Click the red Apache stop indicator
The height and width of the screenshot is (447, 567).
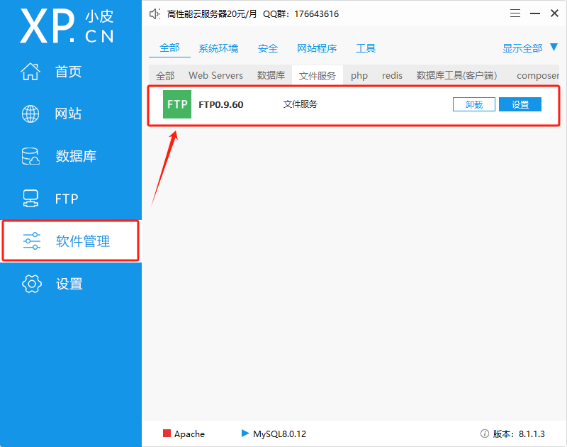click(x=167, y=434)
